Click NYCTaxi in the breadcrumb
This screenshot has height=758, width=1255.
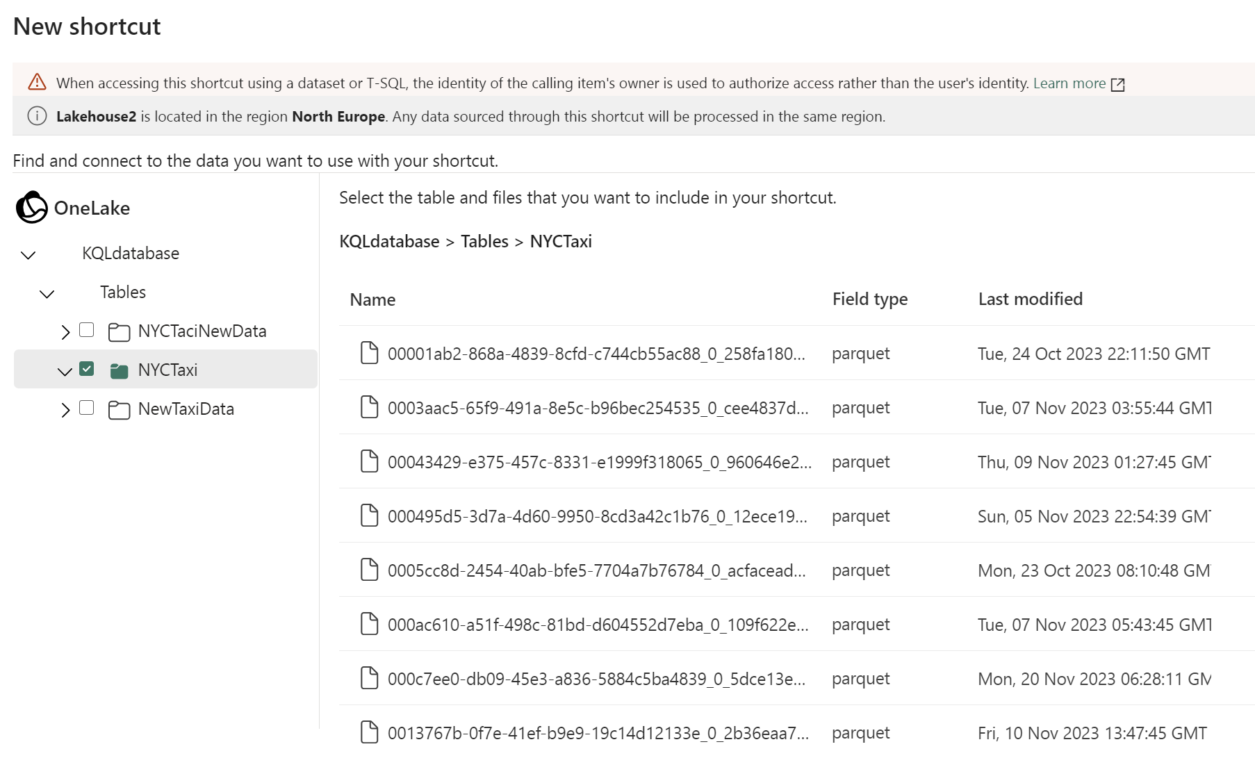[561, 241]
